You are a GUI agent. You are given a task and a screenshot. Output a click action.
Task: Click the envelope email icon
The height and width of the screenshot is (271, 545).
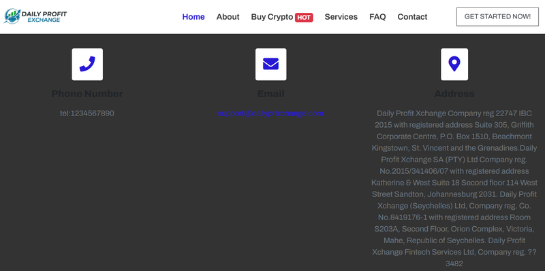(x=270, y=64)
